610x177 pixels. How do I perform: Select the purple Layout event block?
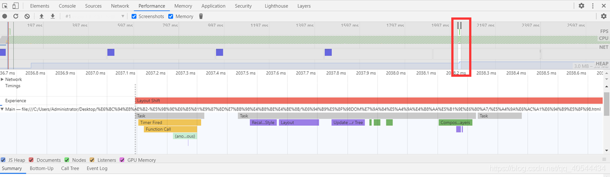tap(299, 122)
